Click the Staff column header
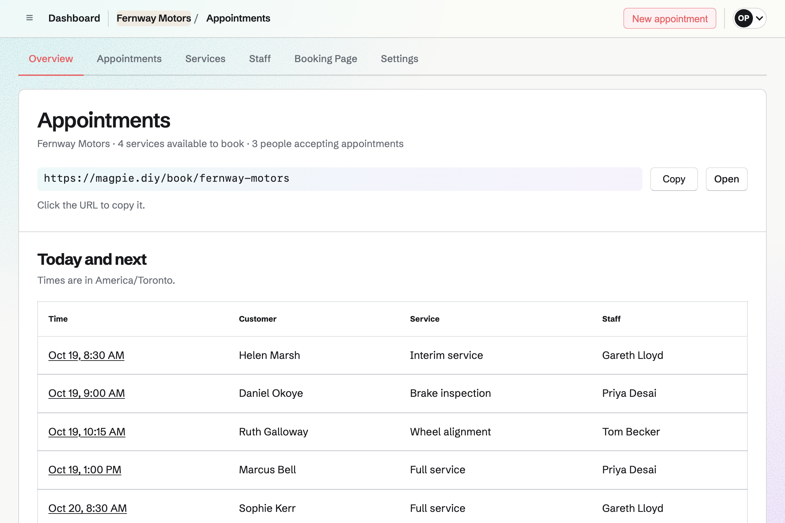Image resolution: width=785 pixels, height=523 pixels. tap(611, 319)
